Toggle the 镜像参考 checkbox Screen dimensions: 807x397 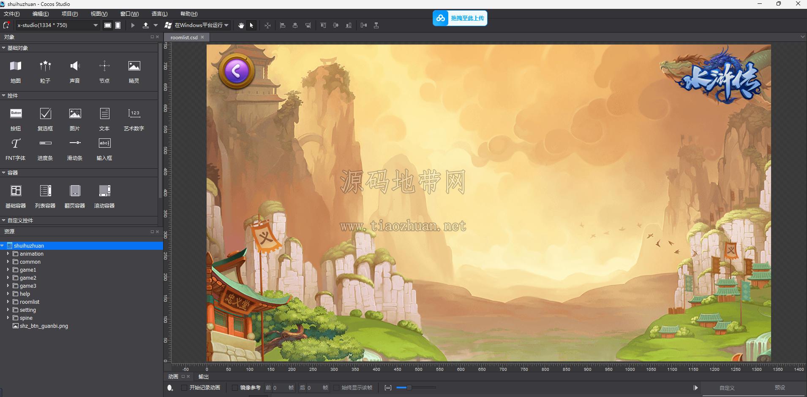pyautogui.click(x=235, y=388)
